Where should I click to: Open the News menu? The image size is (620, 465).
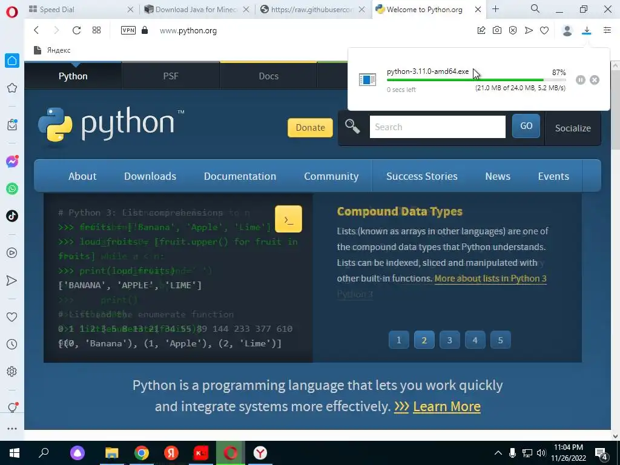click(x=498, y=176)
